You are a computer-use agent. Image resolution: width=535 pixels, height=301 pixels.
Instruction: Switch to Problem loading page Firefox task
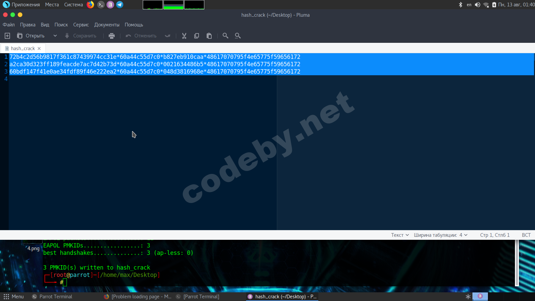tap(138, 297)
